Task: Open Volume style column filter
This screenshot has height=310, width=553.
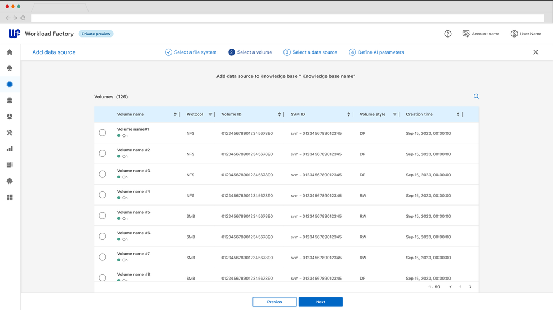Action: (395, 114)
